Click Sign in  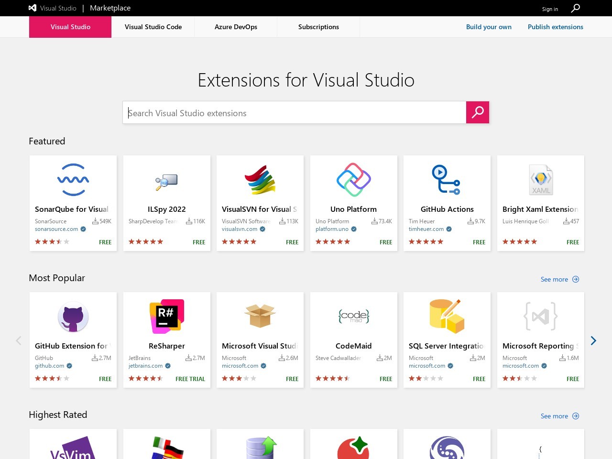(550, 9)
